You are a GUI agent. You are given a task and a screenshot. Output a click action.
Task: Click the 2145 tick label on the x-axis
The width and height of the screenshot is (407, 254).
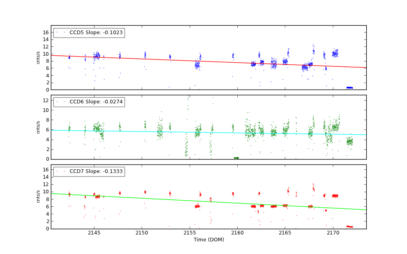94,233
